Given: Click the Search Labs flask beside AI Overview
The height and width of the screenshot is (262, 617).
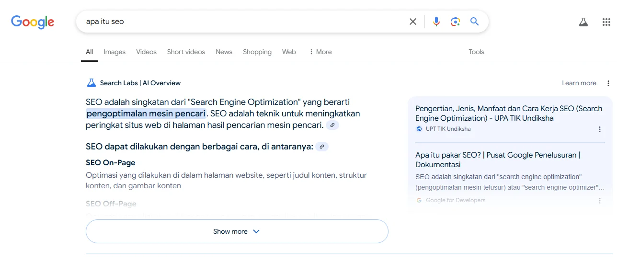Looking at the screenshot, I should pyautogui.click(x=91, y=83).
